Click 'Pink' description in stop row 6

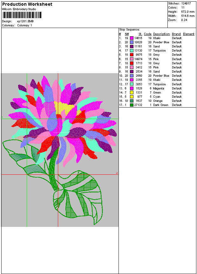point(156,59)
